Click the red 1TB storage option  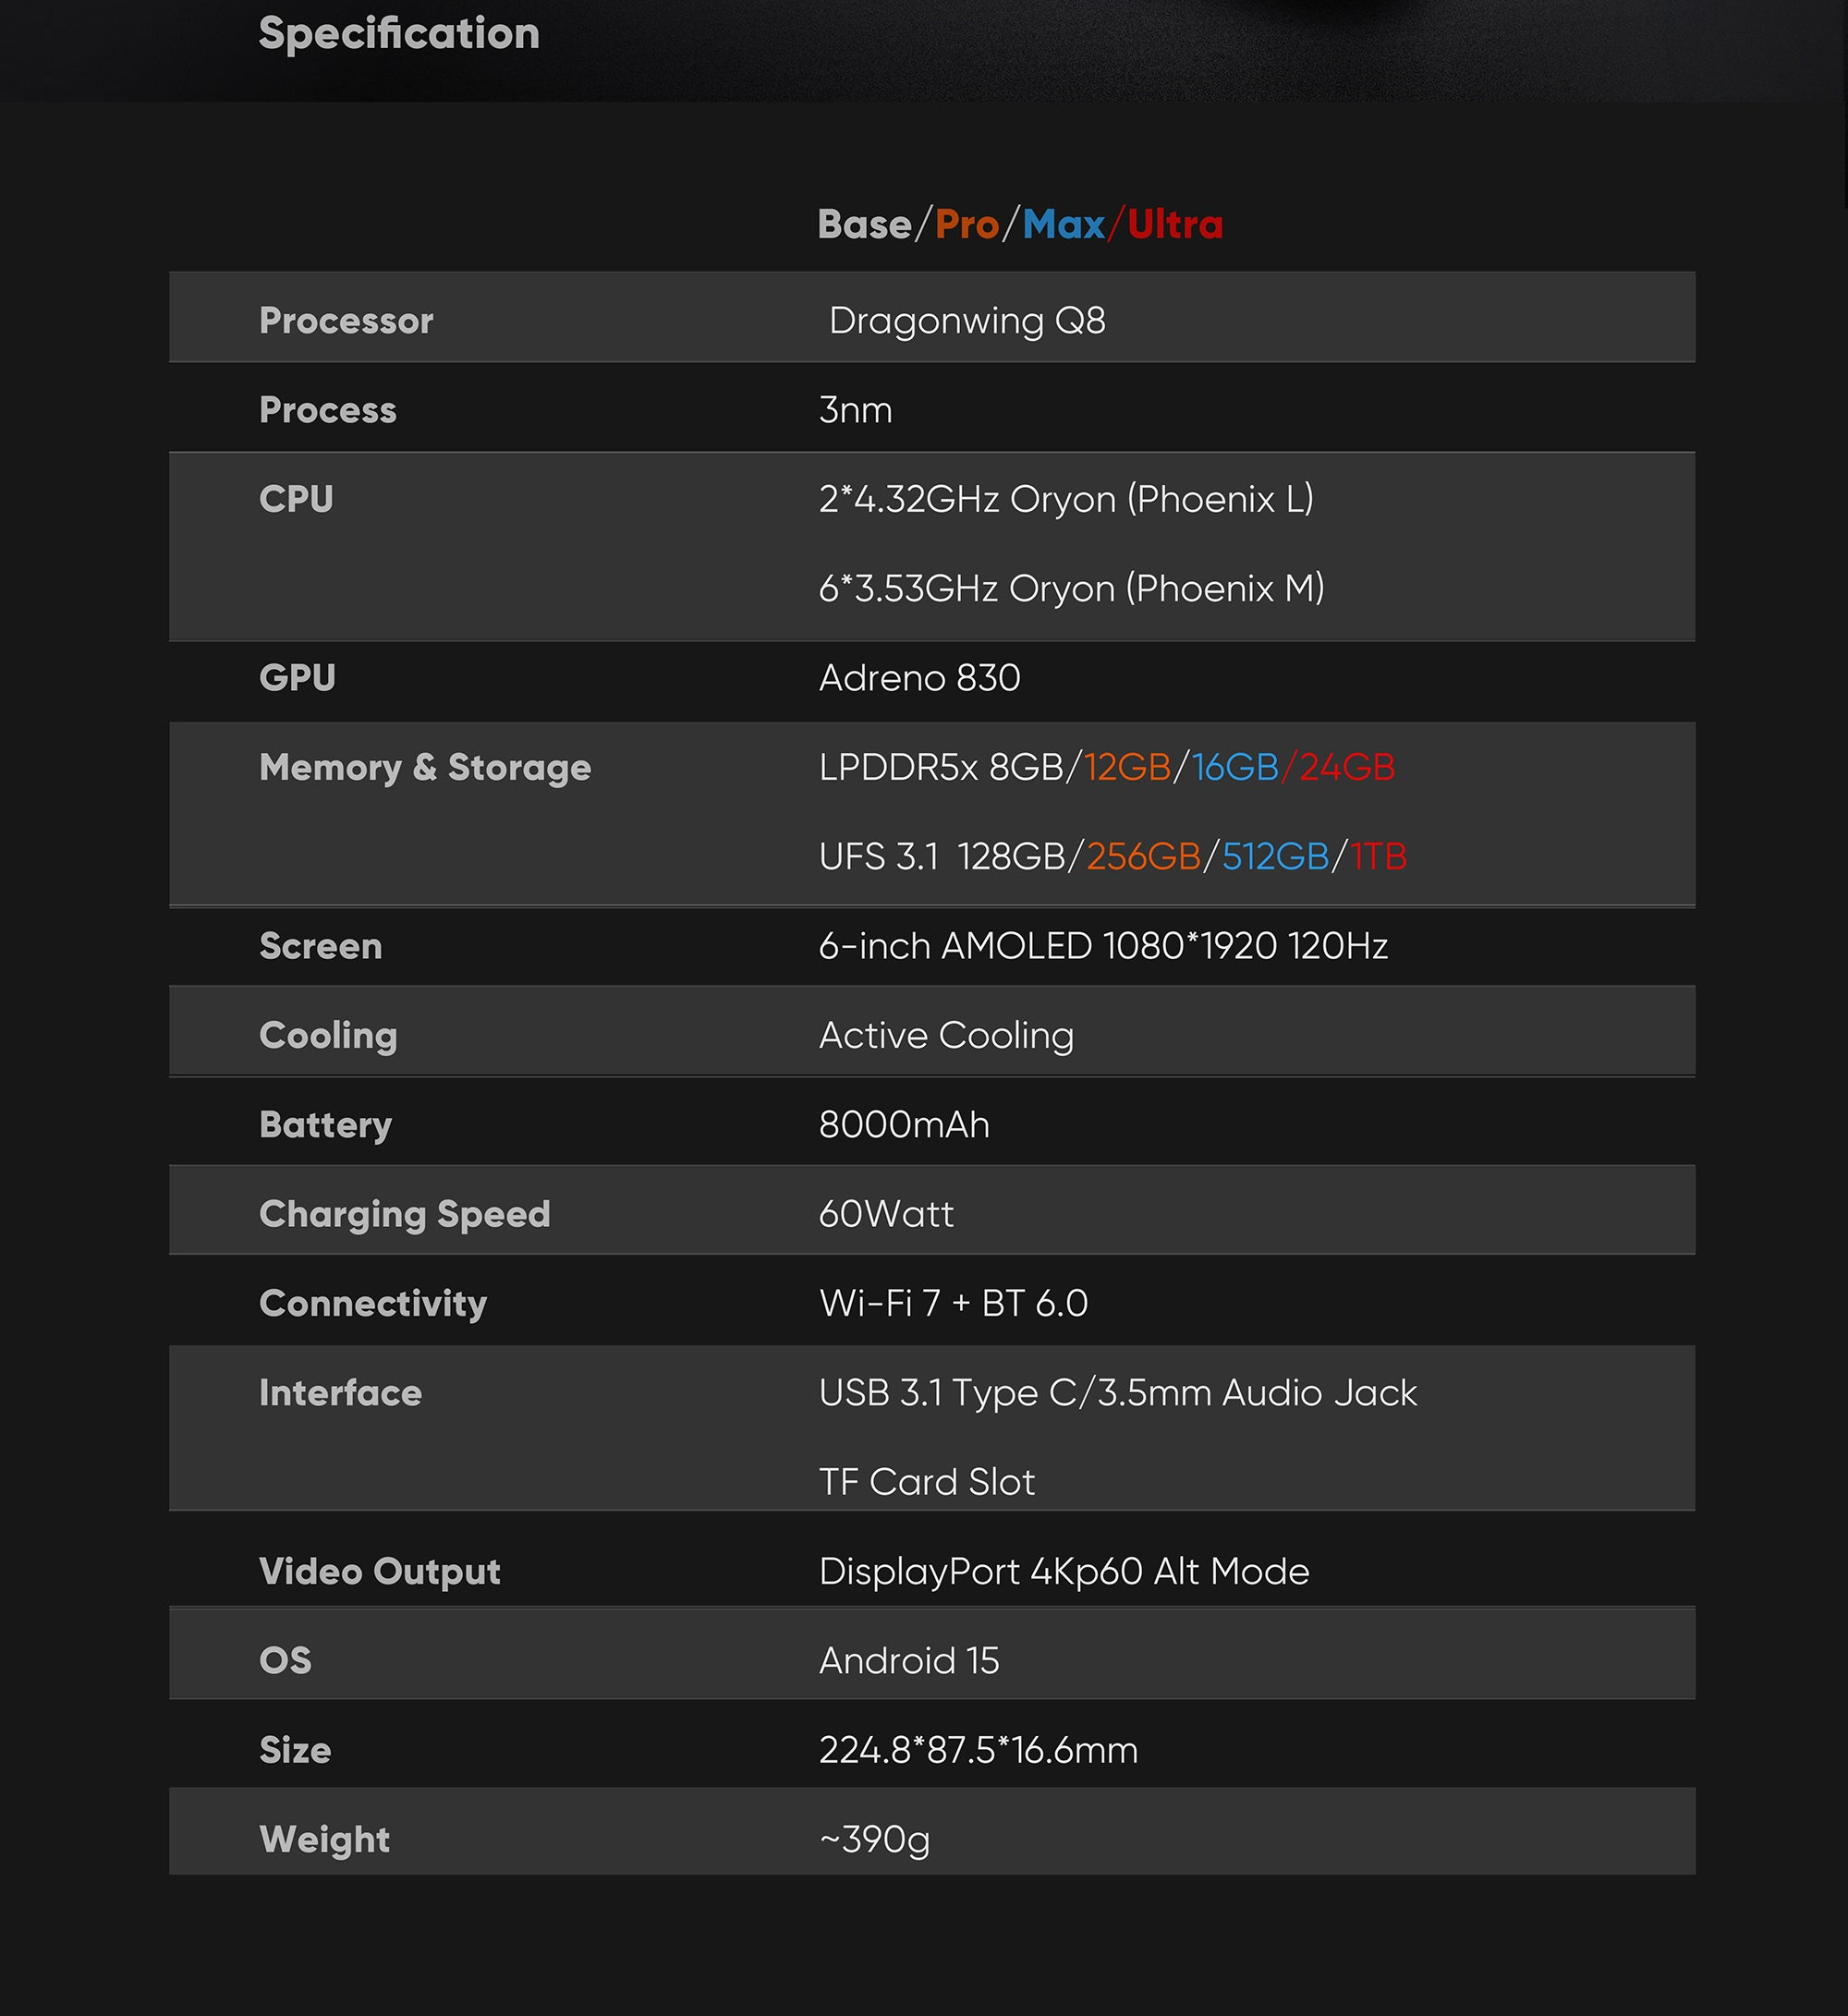(x=1379, y=857)
